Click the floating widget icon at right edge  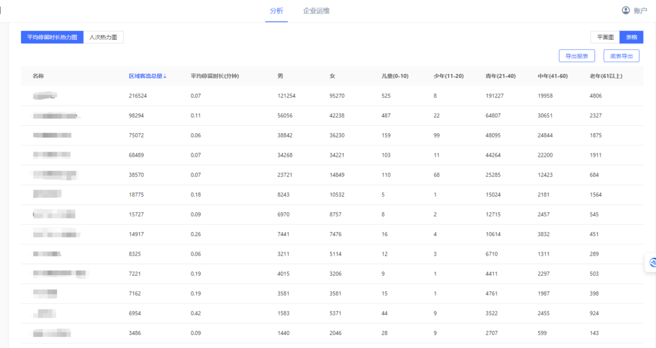tap(652, 263)
